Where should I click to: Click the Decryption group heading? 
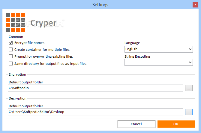(17, 98)
